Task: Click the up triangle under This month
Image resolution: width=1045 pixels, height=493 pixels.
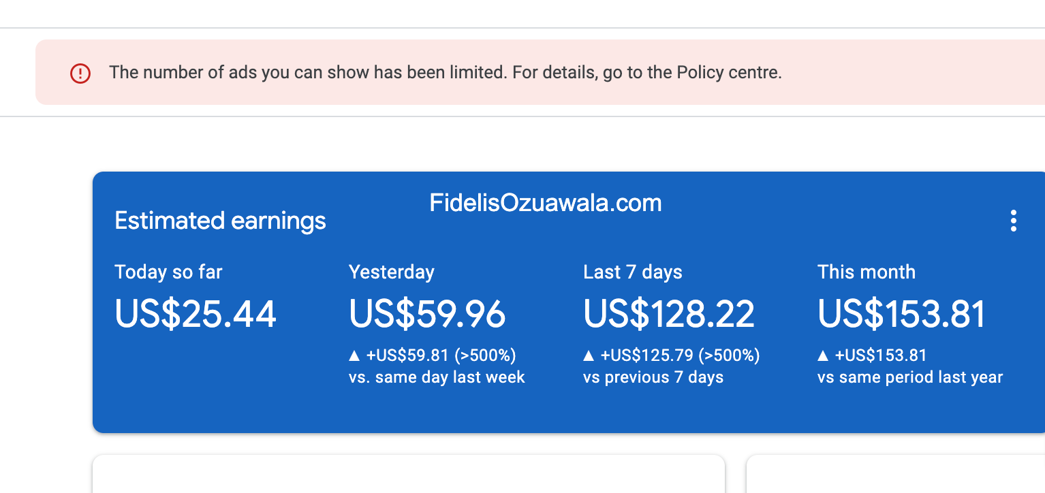Action: 823,355
